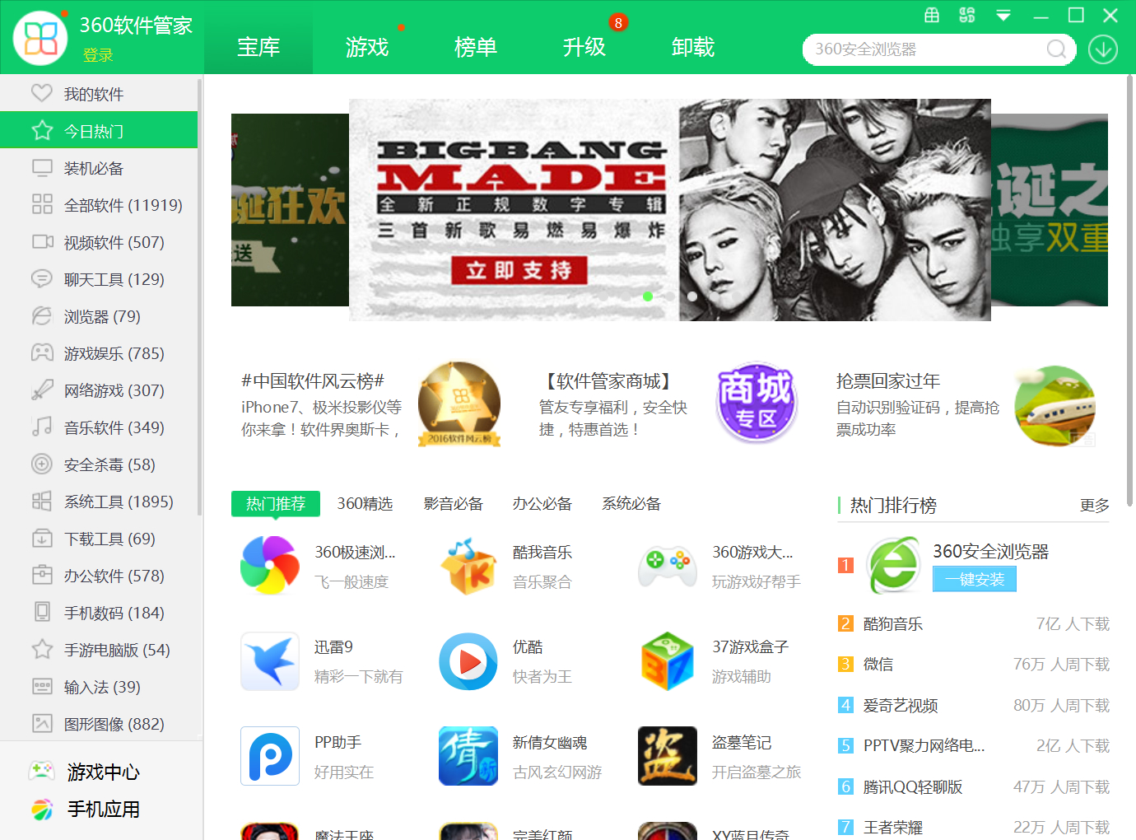The width and height of the screenshot is (1136, 840).
Task: Open the 抢票回家过年 promotion link
Action: (x=888, y=381)
